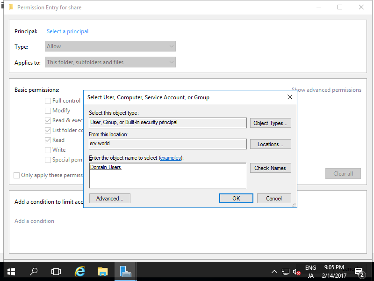Cancel the Select User dialog
The height and width of the screenshot is (281, 374).
click(274, 198)
